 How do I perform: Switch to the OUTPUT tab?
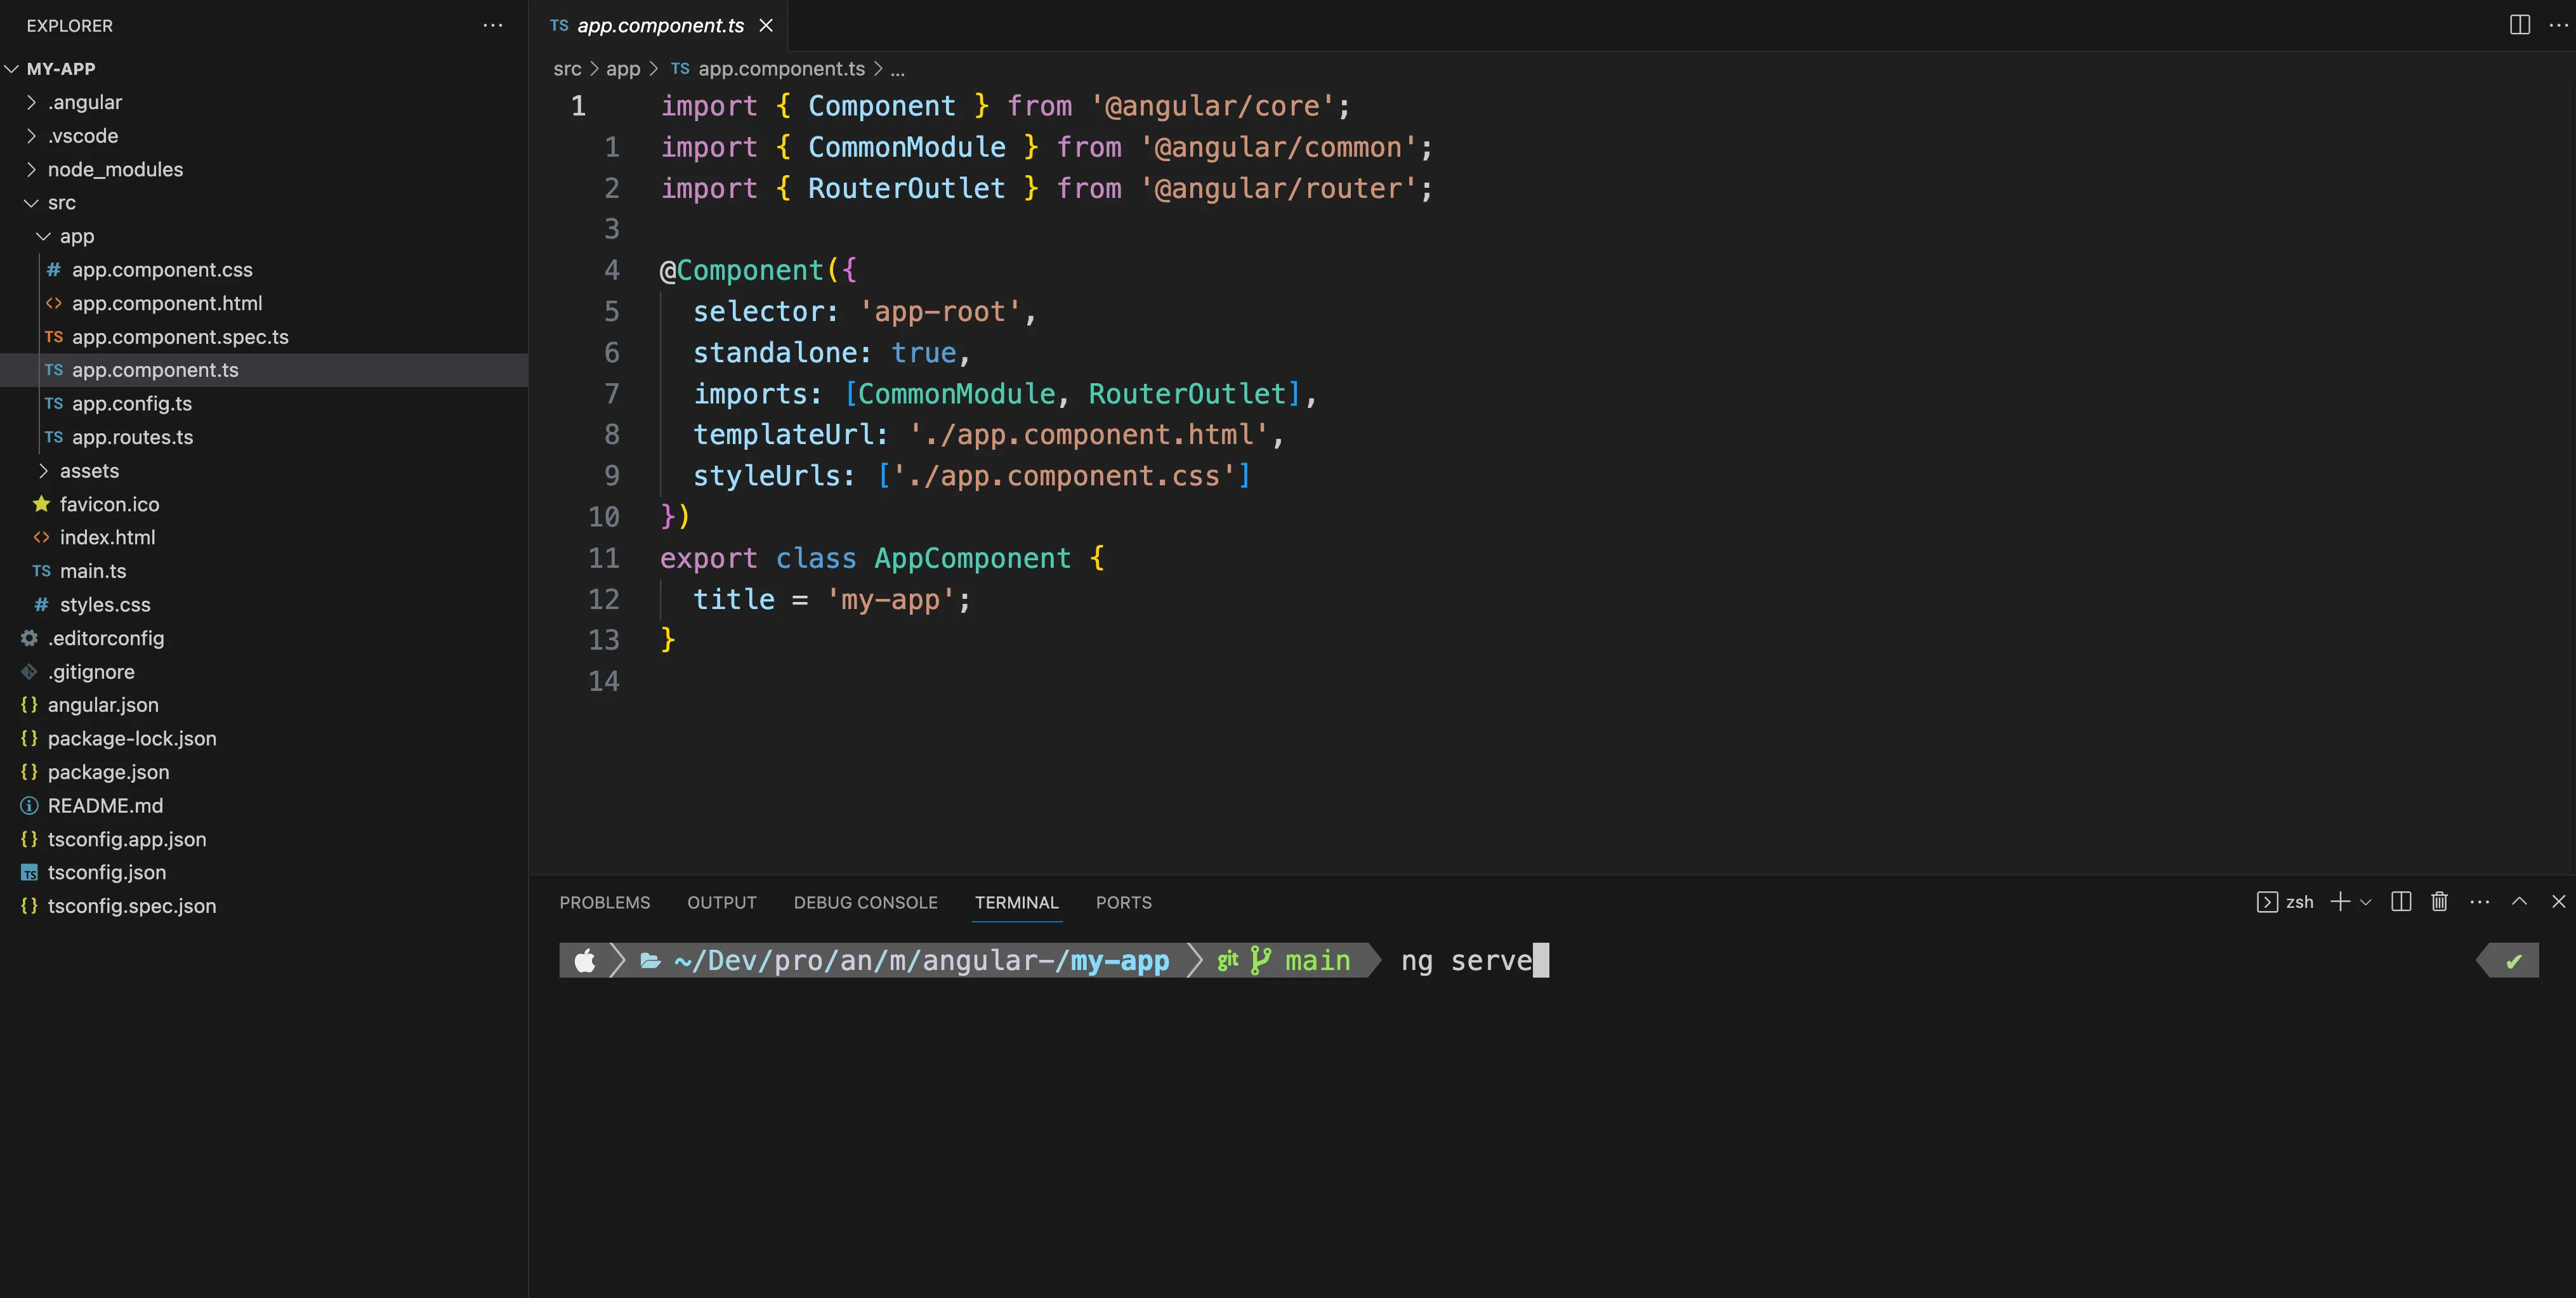721,902
